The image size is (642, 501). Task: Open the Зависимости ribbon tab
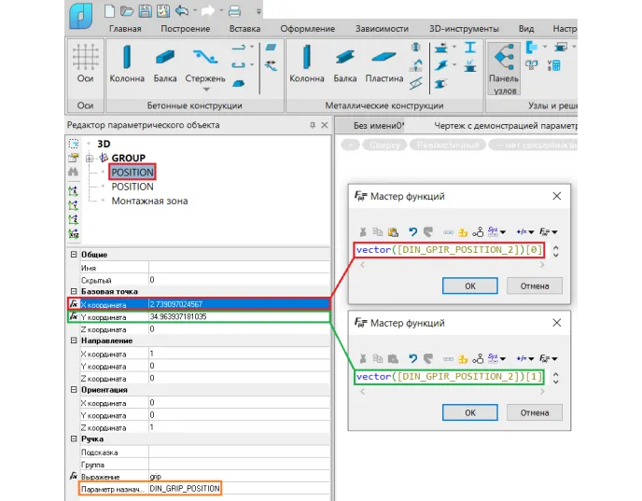coord(382,29)
